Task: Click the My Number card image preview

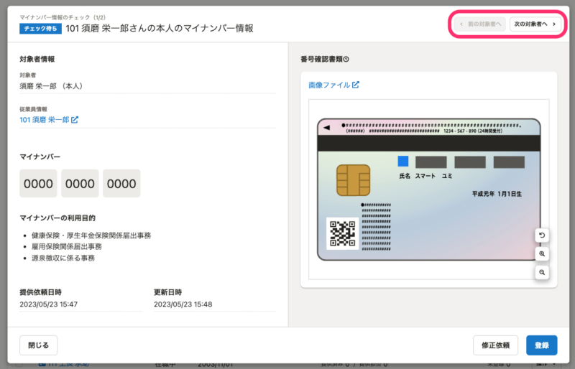Action: (428, 190)
